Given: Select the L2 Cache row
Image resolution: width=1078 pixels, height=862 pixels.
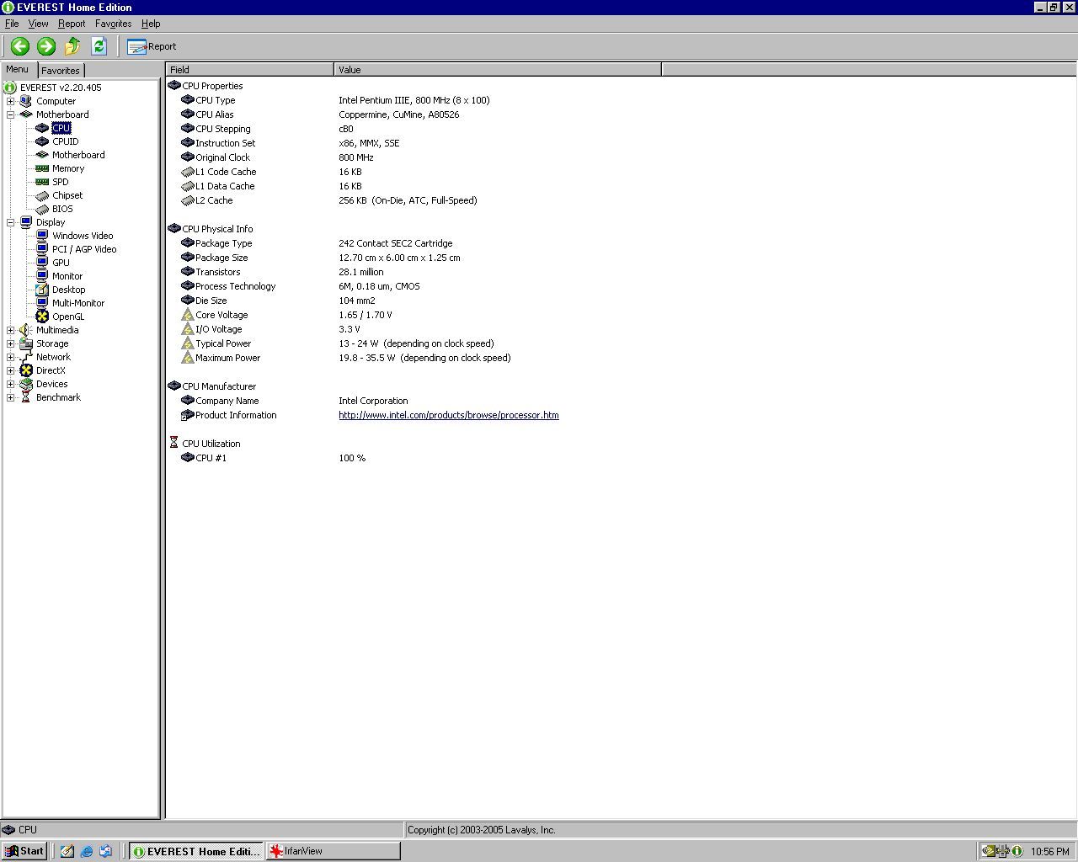Looking at the screenshot, I should point(621,200).
